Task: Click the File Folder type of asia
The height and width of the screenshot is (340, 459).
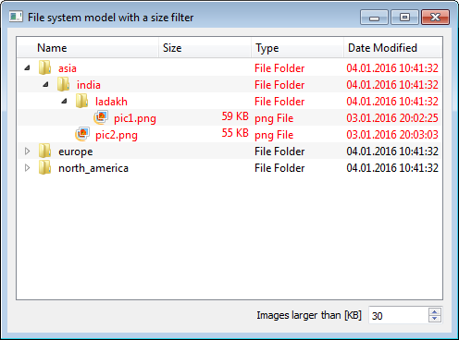Action: click(279, 68)
